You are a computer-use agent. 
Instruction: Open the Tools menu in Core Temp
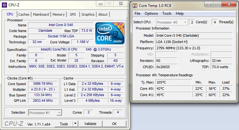tap(167, 14)
